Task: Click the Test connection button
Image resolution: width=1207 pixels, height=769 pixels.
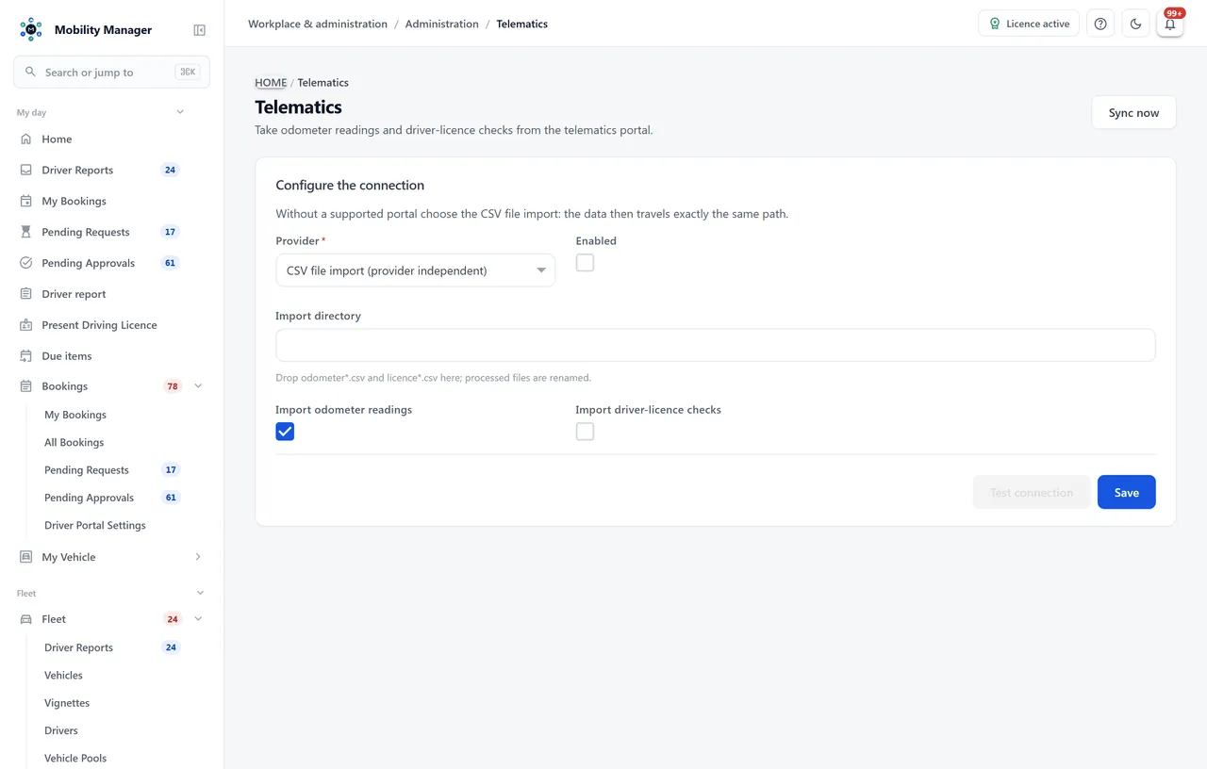Action: pyautogui.click(x=1032, y=492)
